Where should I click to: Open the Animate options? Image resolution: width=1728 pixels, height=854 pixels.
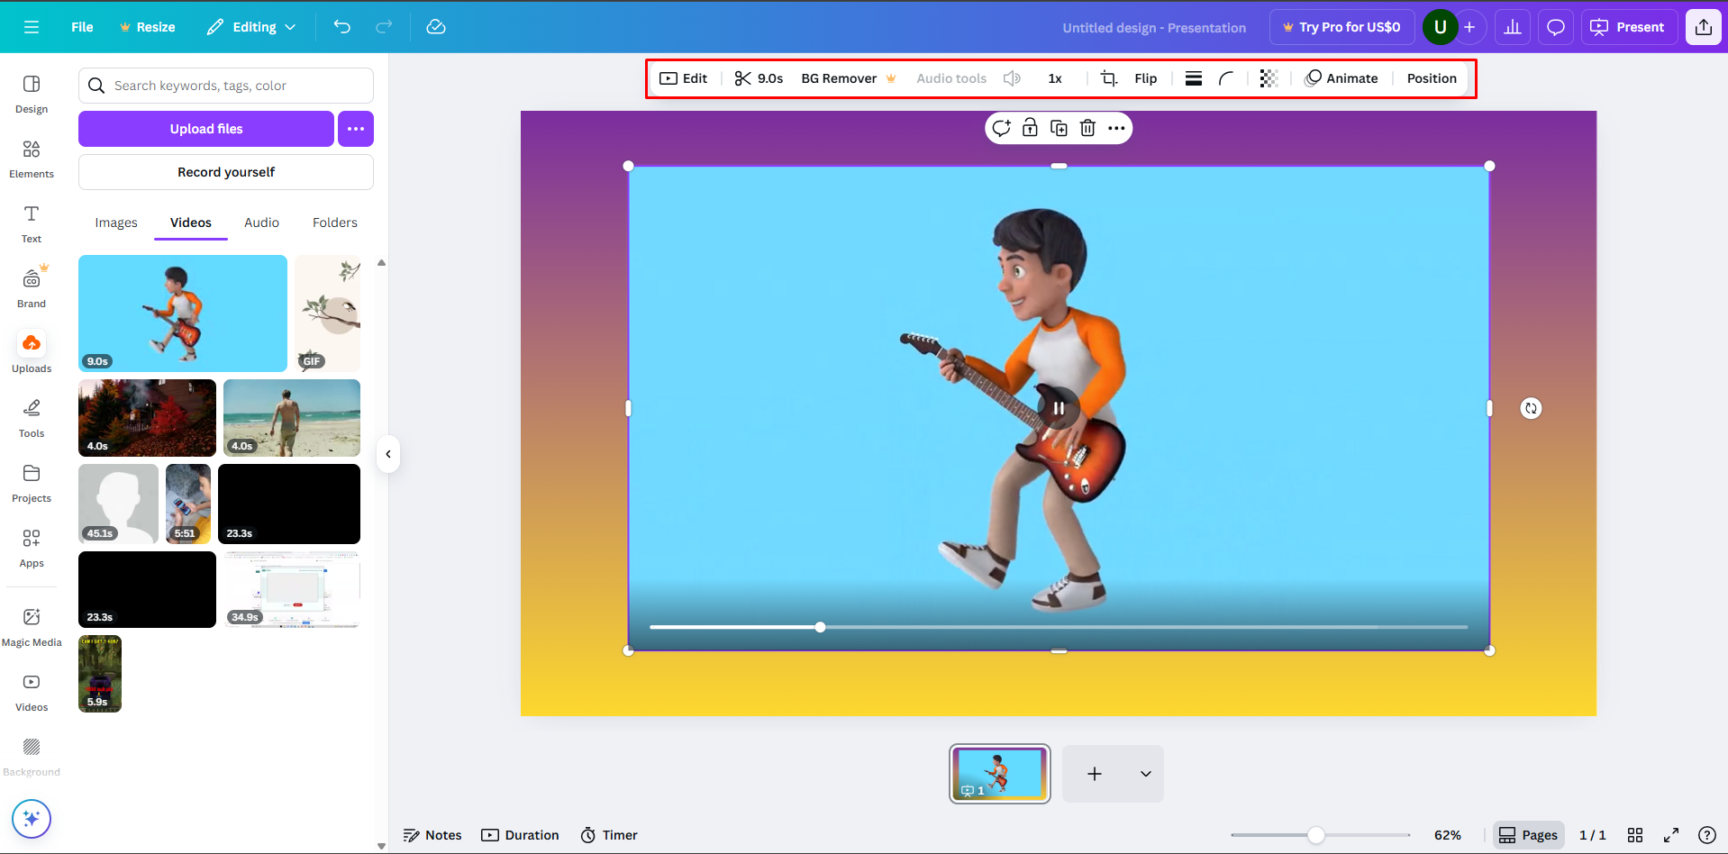[x=1341, y=78]
